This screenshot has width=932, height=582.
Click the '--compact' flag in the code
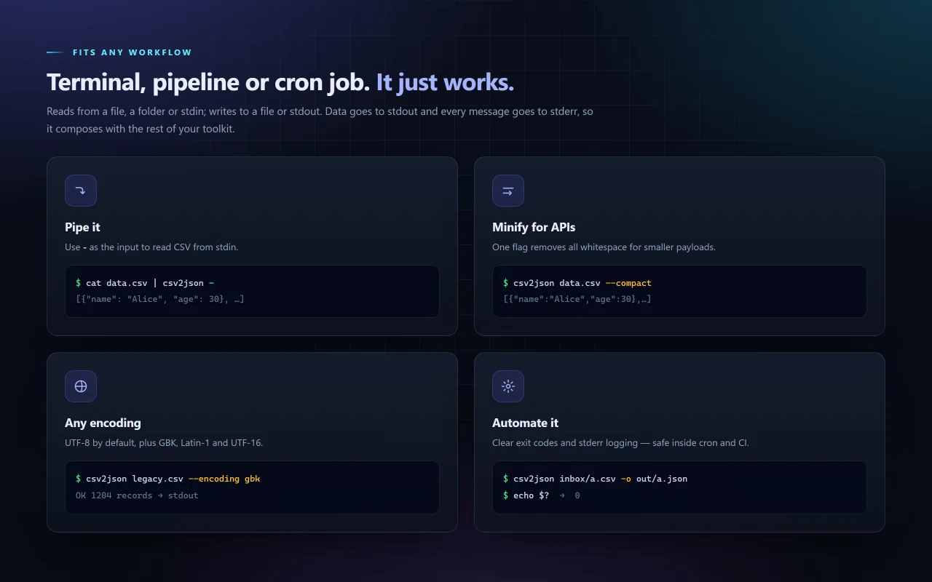coord(628,283)
